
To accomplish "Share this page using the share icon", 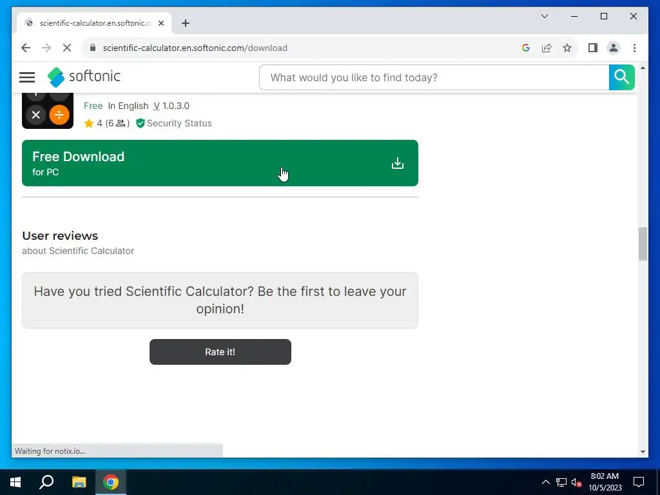I will click(x=547, y=48).
